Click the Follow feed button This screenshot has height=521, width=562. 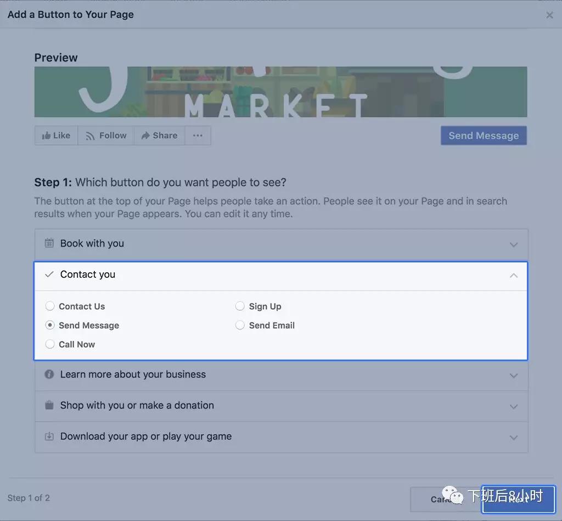pos(106,136)
